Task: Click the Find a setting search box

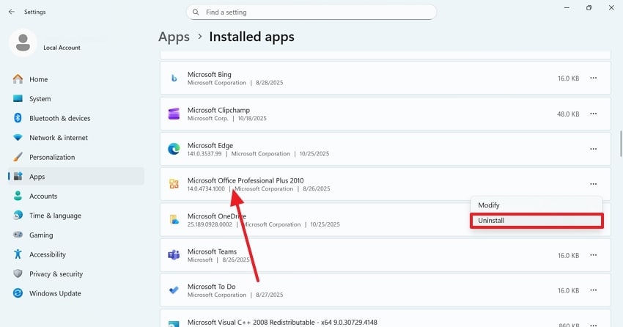Action: 311,12
